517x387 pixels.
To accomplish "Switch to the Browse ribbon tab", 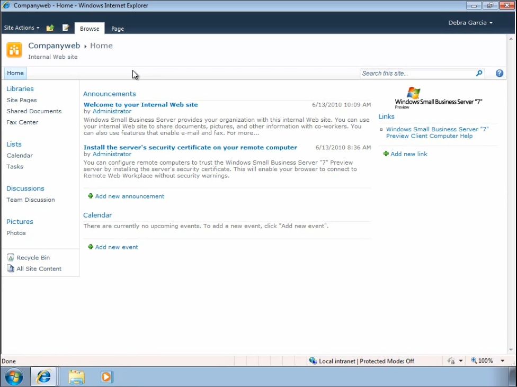I will [90, 29].
